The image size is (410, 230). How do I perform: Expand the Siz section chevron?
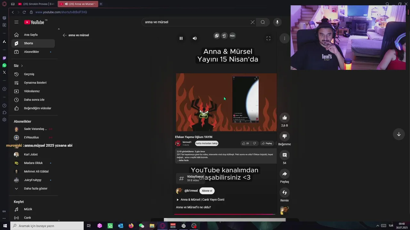[x=22, y=66]
